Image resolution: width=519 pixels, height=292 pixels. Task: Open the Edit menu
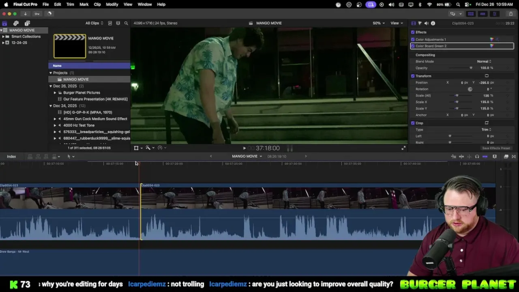58,4
